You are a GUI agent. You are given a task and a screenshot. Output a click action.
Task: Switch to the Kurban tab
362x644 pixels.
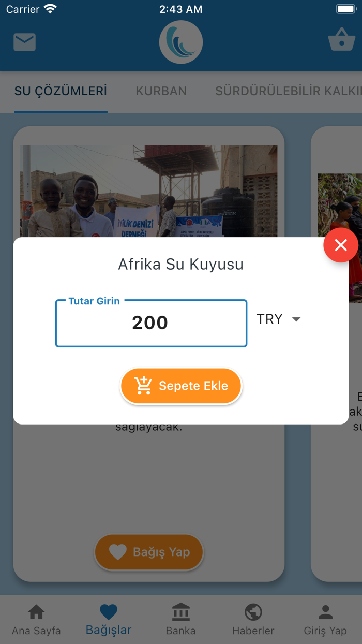tap(161, 91)
